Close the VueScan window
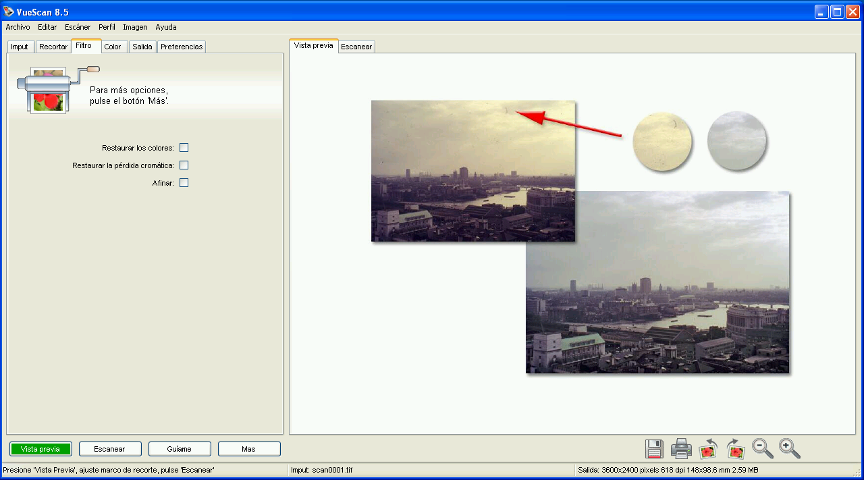864x480 pixels. pyautogui.click(x=853, y=11)
